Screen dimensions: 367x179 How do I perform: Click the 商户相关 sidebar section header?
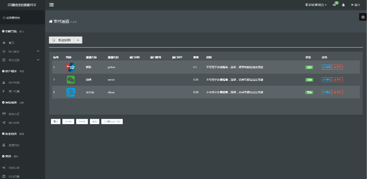point(11,71)
